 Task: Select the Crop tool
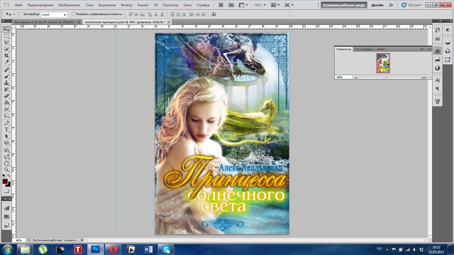7,56
